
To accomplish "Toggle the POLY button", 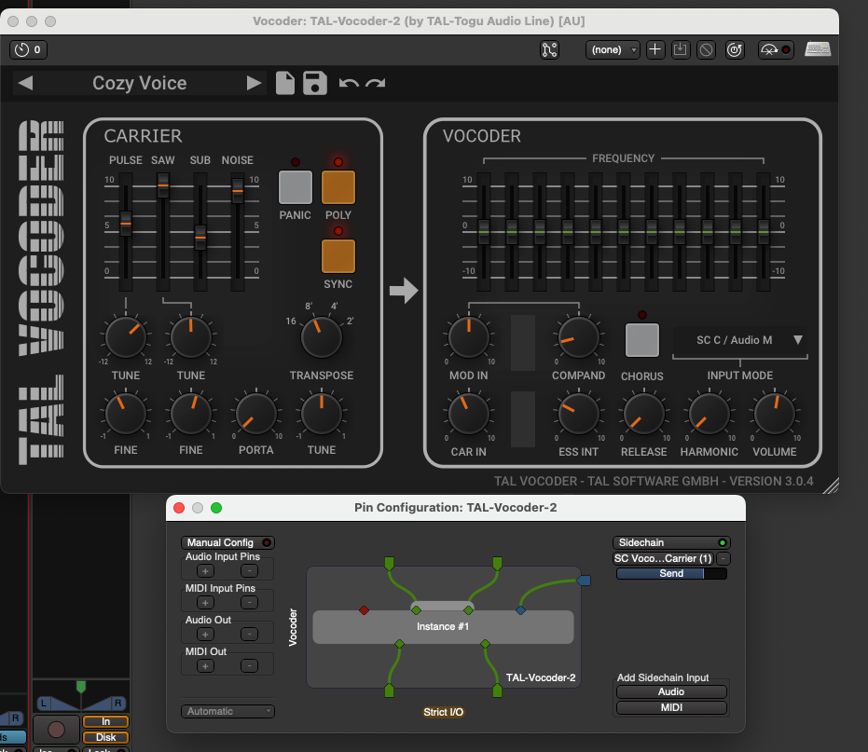I will (338, 187).
